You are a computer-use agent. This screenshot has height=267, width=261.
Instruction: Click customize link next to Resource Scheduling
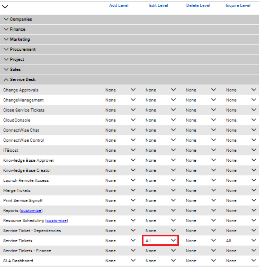(x=57, y=220)
